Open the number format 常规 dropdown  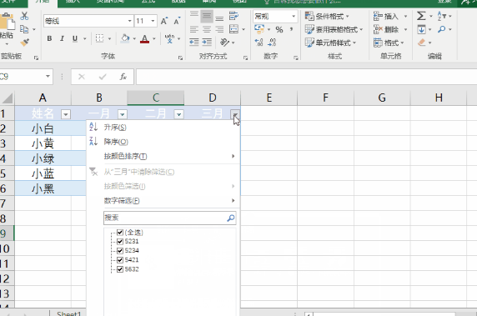tap(294, 16)
